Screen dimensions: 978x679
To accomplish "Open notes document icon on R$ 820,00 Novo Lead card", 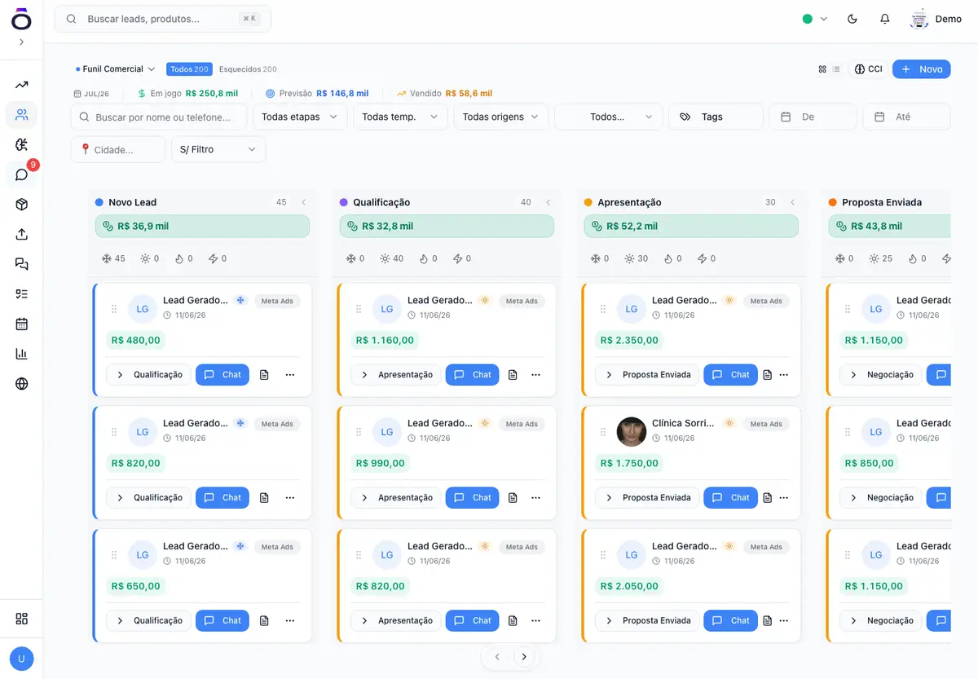I will pos(264,497).
